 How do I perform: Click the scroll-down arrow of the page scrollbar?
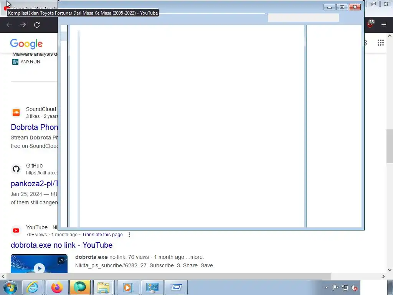pos(390,270)
